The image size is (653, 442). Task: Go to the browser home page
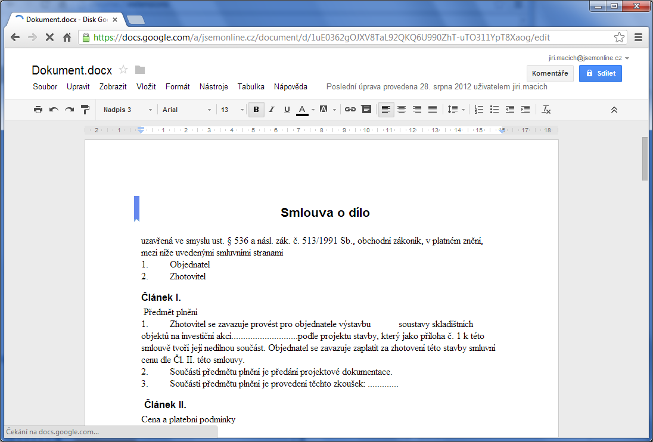point(67,38)
